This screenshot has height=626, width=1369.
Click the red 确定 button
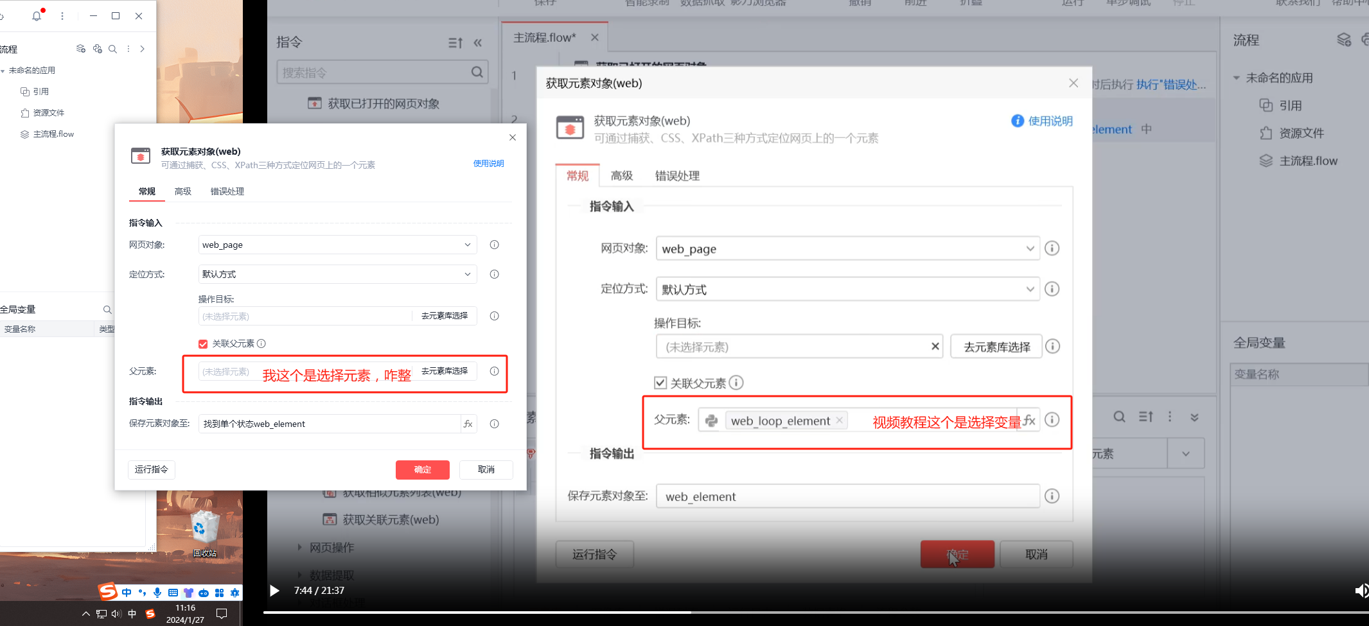pyautogui.click(x=422, y=469)
